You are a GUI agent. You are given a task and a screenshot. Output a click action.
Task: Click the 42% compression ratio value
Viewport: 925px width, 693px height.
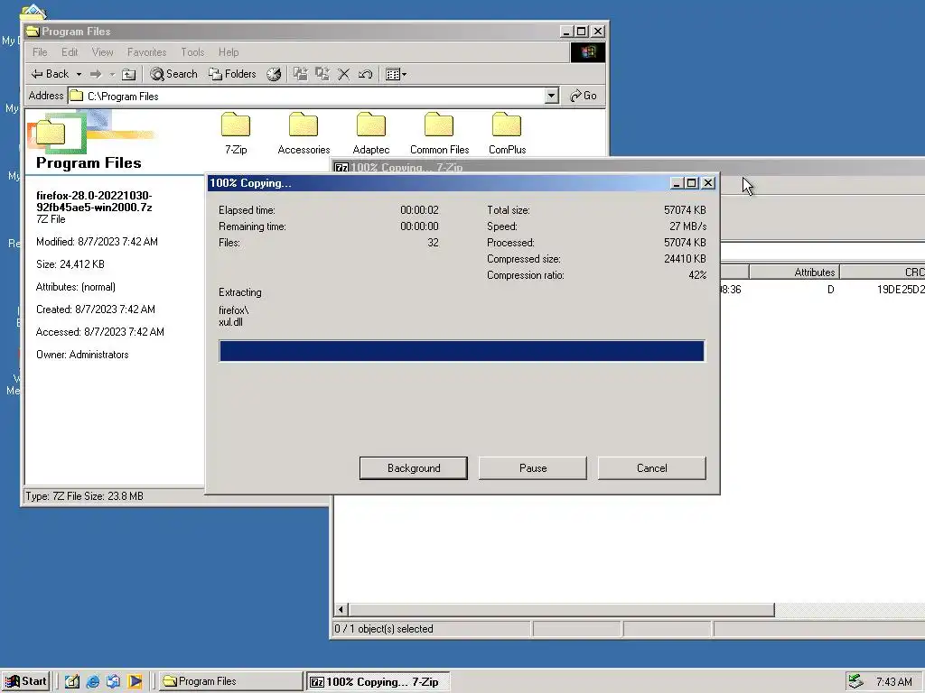(697, 275)
